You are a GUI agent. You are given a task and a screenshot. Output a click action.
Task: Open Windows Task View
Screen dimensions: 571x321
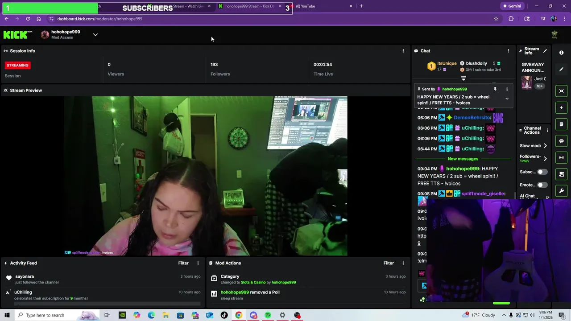click(x=107, y=315)
